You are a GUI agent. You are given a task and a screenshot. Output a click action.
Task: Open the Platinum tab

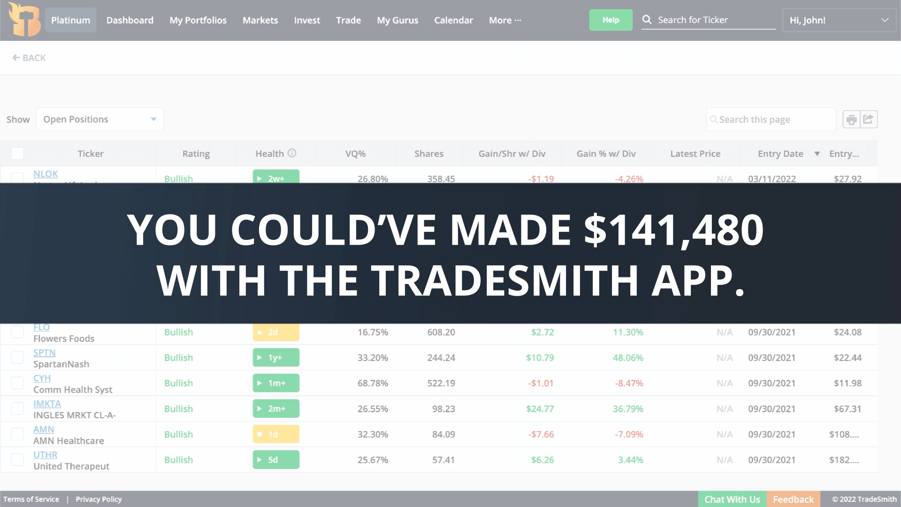click(x=70, y=20)
